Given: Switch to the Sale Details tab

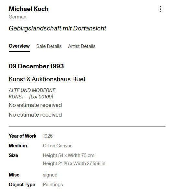Looking at the screenshot, I should pyautogui.click(x=49, y=46).
